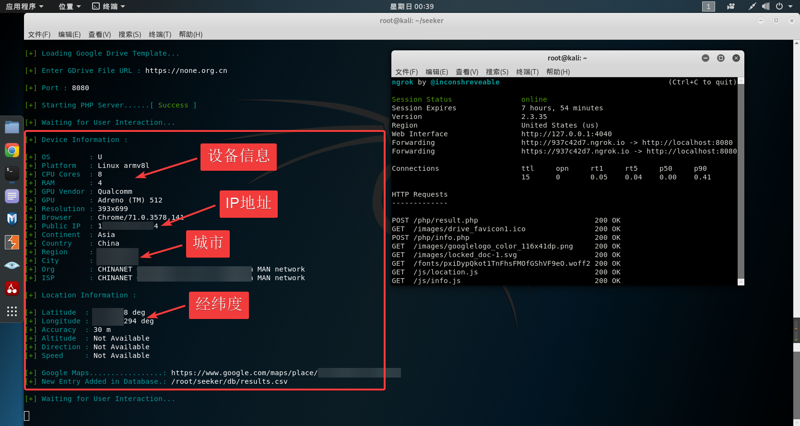The height and width of the screenshot is (426, 800).
Task: Click the screen recorder camera icon
Action: tap(730, 6)
